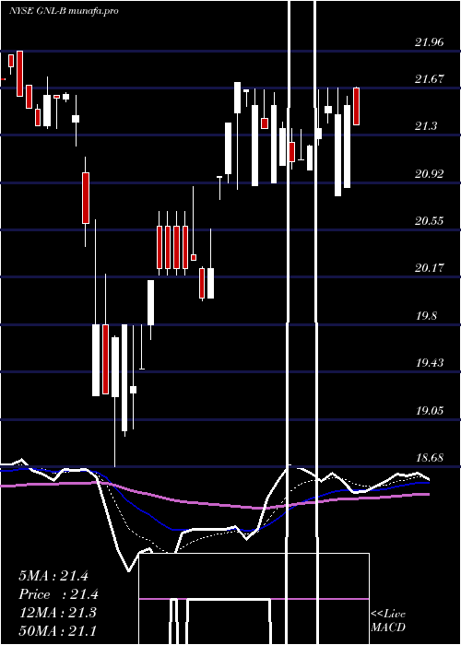Click the large red candle below 20.92

pos(86,198)
